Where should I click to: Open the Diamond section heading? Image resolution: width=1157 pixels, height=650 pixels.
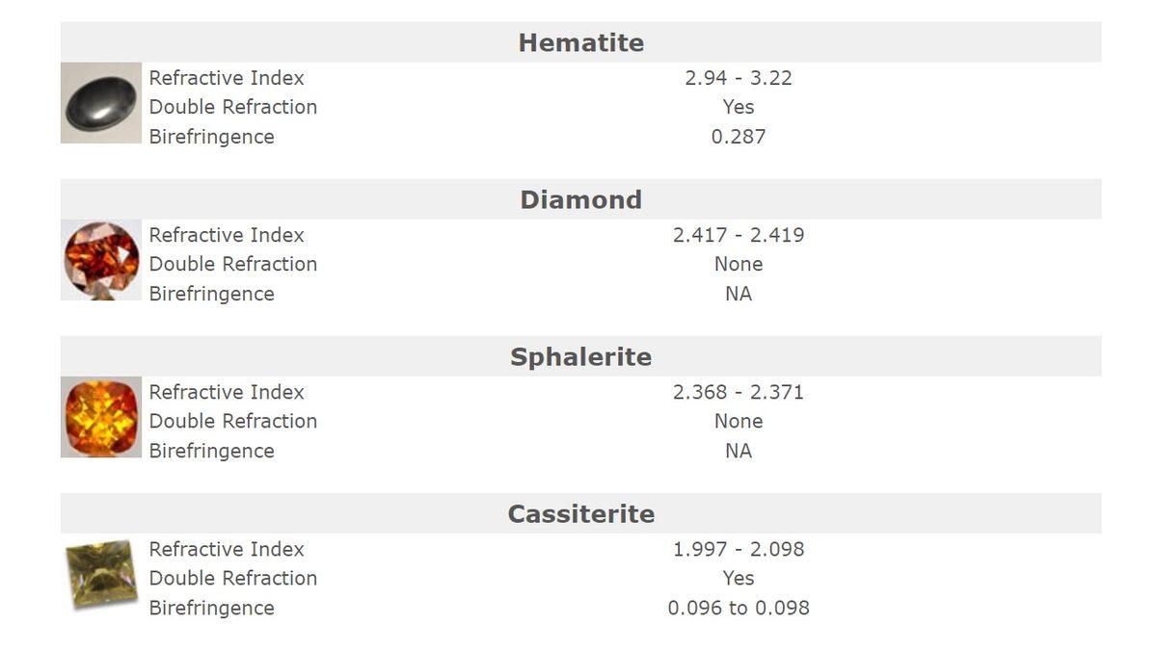[580, 199]
